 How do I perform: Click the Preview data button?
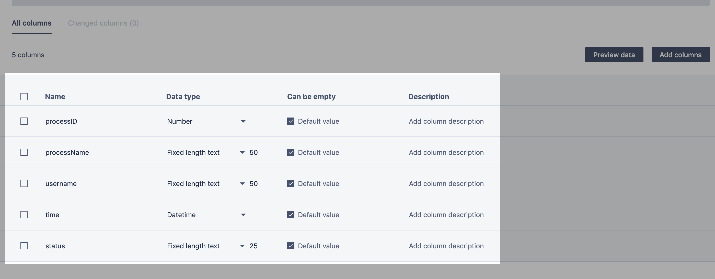[x=614, y=55]
